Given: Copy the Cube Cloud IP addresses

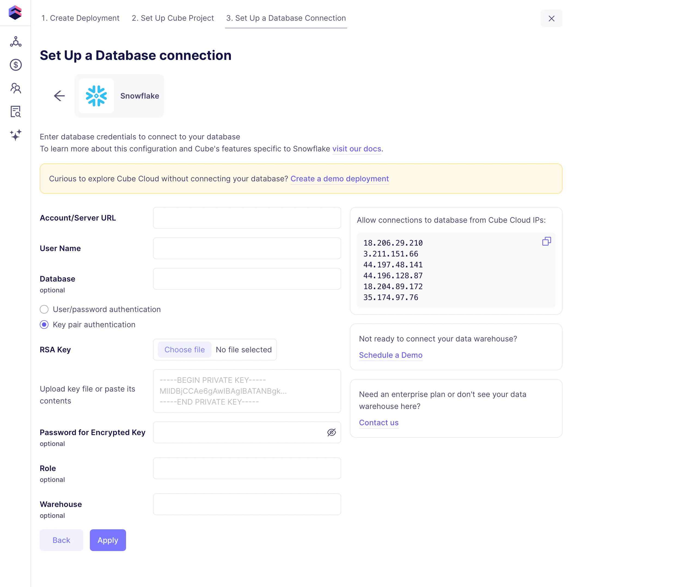Looking at the screenshot, I should tap(546, 241).
